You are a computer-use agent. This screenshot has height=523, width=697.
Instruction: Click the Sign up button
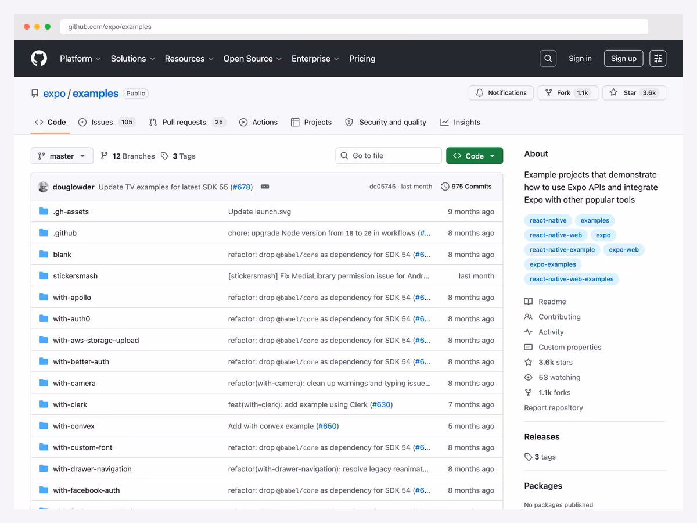pyautogui.click(x=624, y=58)
